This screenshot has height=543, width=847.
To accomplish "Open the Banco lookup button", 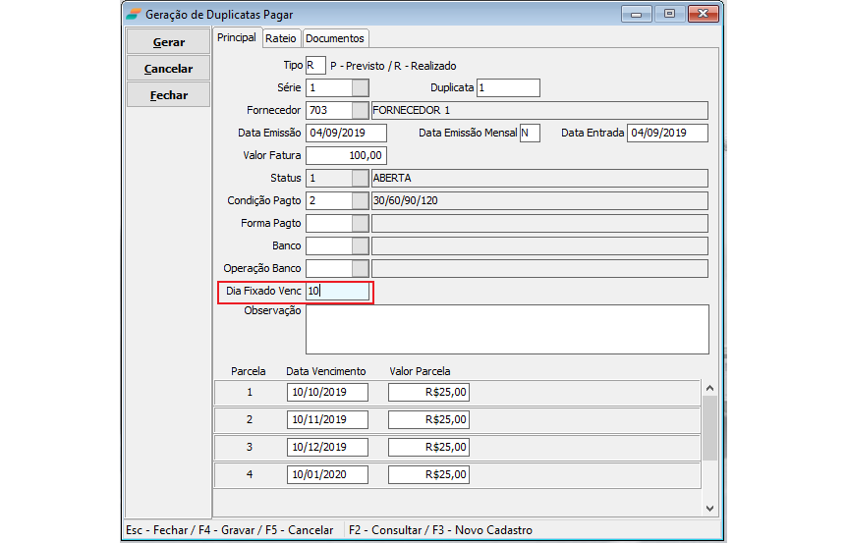I will click(x=361, y=245).
